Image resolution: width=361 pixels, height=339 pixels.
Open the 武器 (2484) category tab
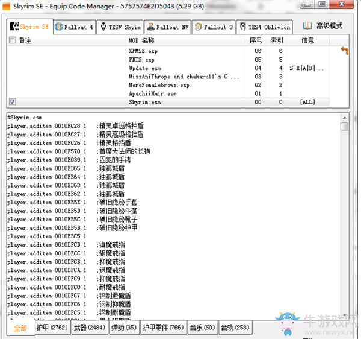pyautogui.click(x=90, y=327)
